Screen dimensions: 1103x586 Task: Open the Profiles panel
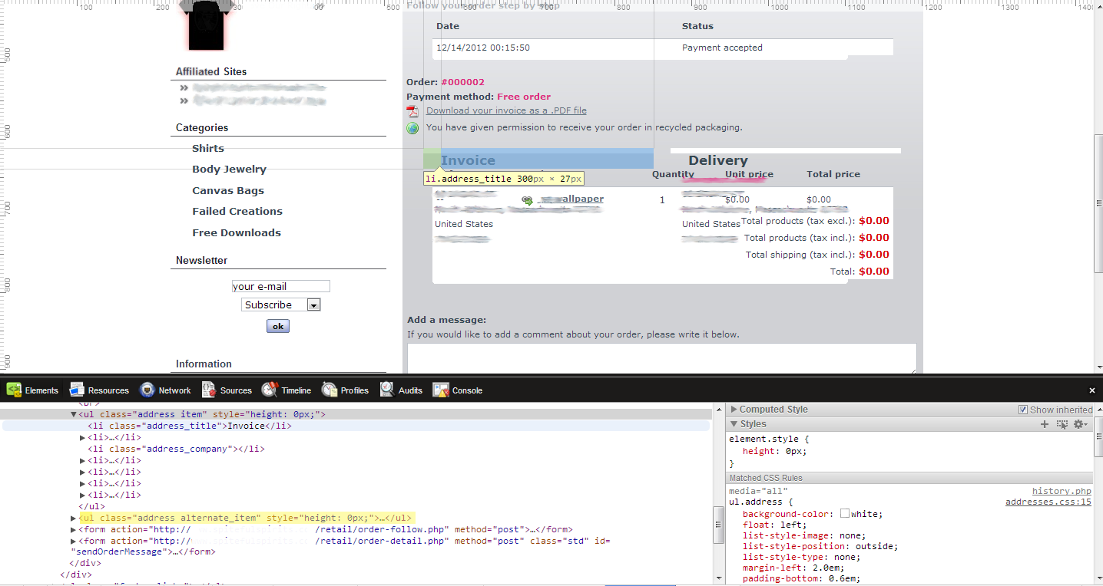pyautogui.click(x=345, y=390)
